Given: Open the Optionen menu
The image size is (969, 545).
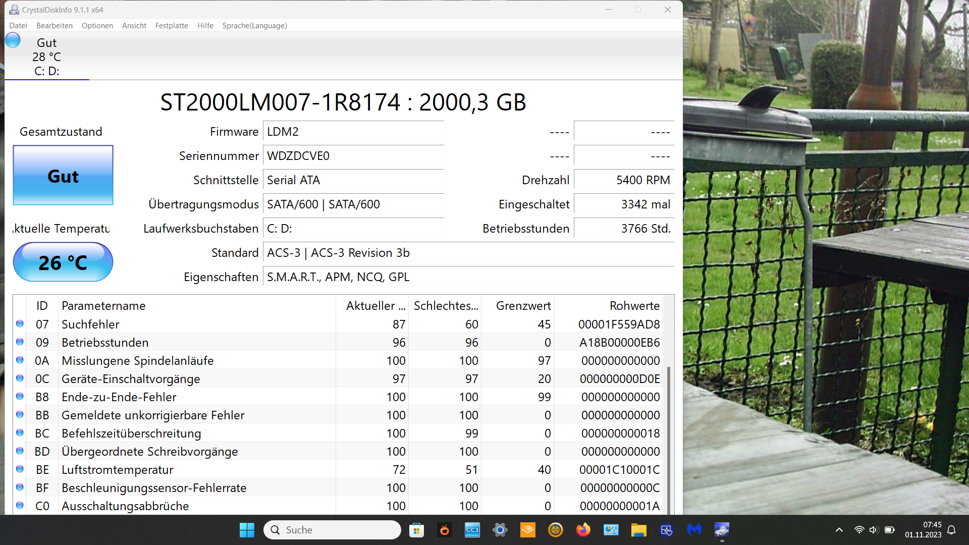Looking at the screenshot, I should (x=97, y=26).
